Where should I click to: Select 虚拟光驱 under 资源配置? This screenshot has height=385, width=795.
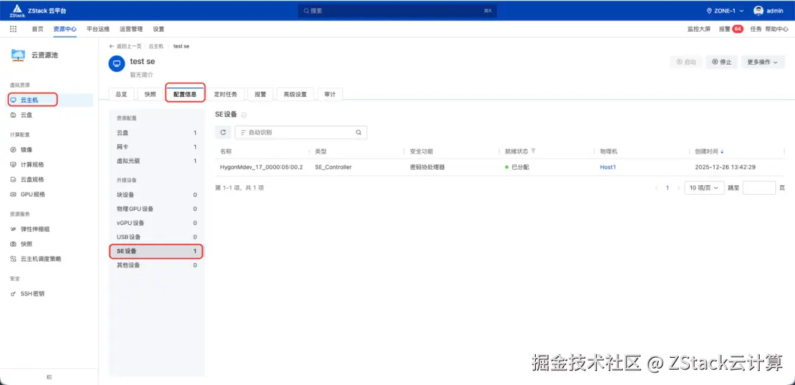(x=157, y=161)
